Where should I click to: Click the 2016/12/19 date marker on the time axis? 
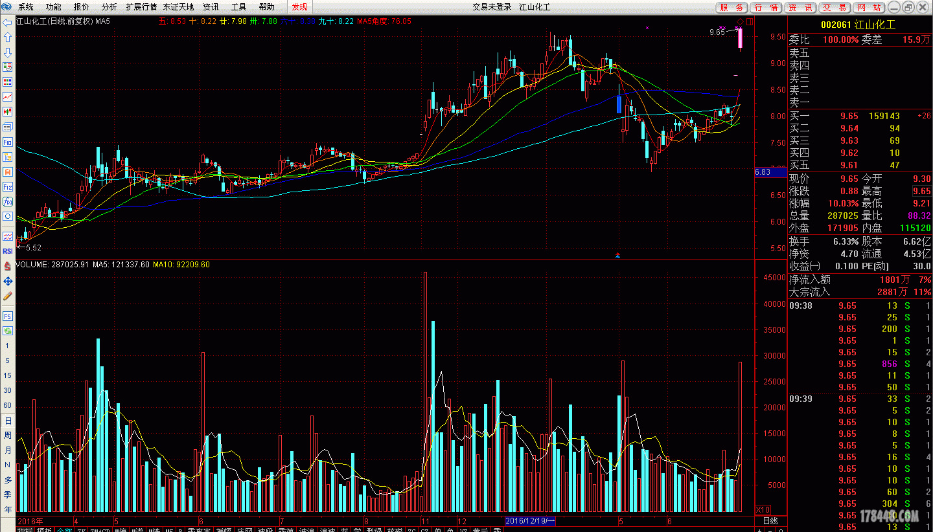tap(530, 521)
